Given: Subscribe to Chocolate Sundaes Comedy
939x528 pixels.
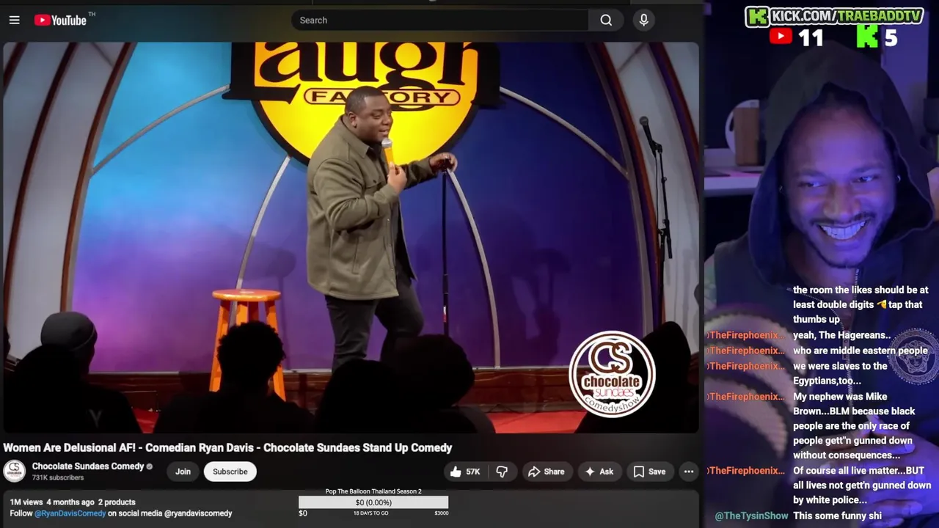Looking at the screenshot, I should (230, 472).
